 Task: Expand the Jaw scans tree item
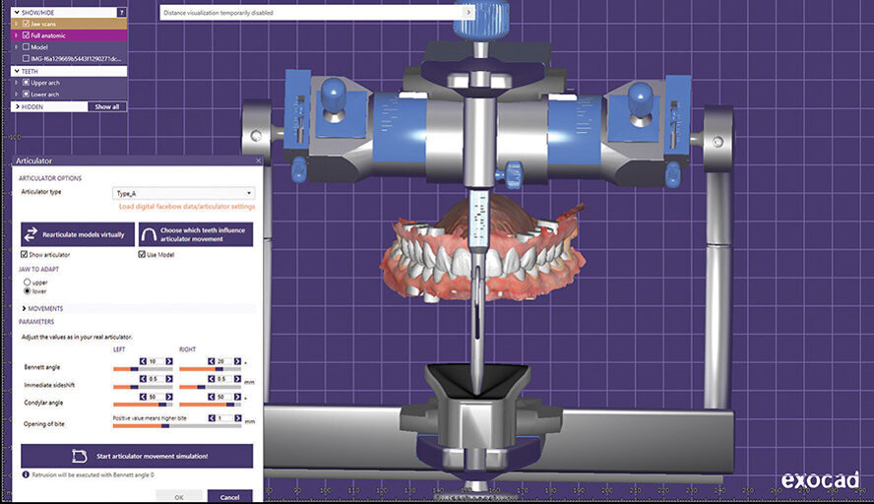coord(16,24)
